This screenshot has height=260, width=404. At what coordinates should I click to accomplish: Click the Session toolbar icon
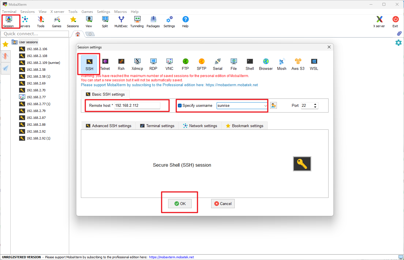coord(9,22)
